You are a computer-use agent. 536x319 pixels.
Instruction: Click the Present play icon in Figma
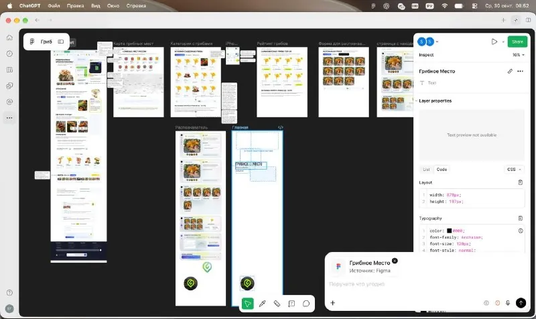pyautogui.click(x=494, y=42)
